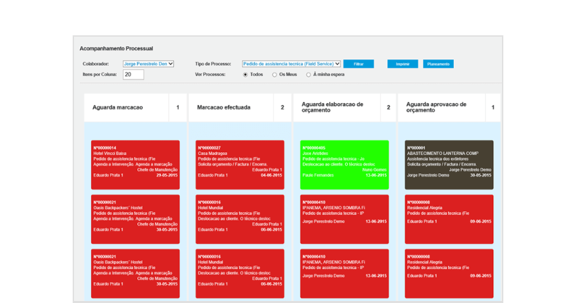This screenshot has height=303, width=576.
Task: Click the green process card Nº00000405
Action: [x=344, y=164]
